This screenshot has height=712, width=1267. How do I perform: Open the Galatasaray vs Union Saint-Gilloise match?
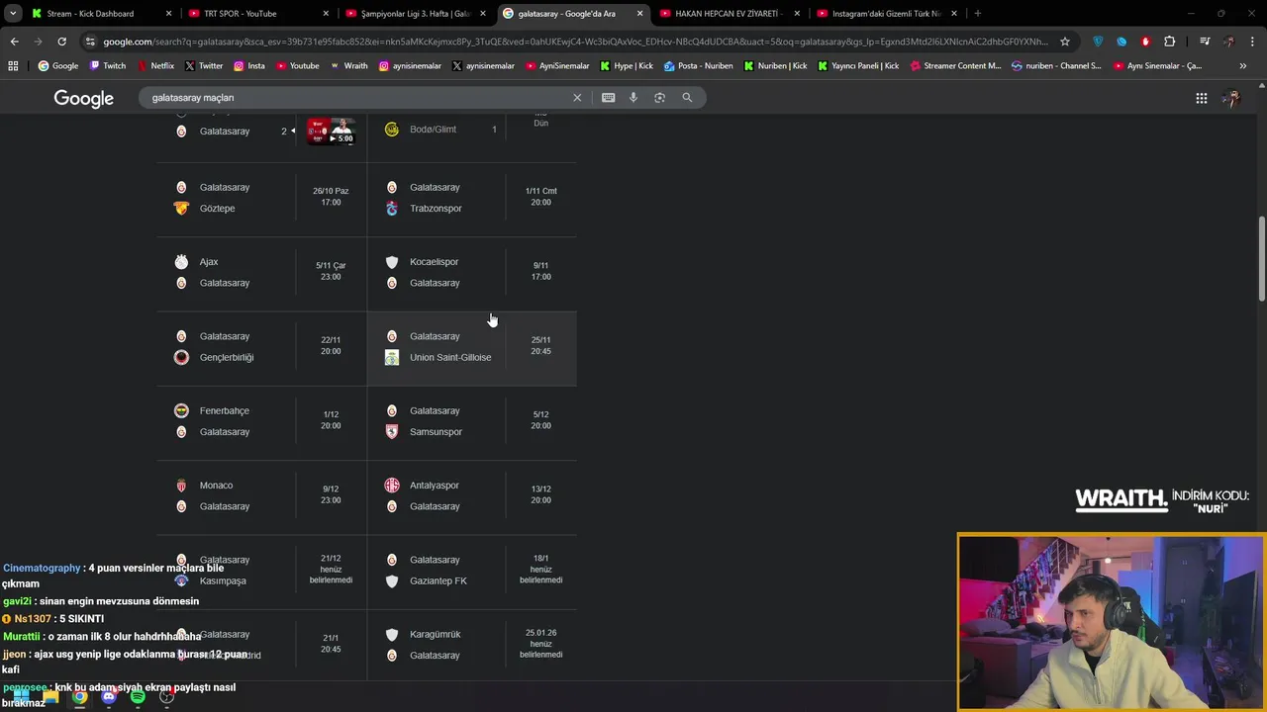click(472, 347)
